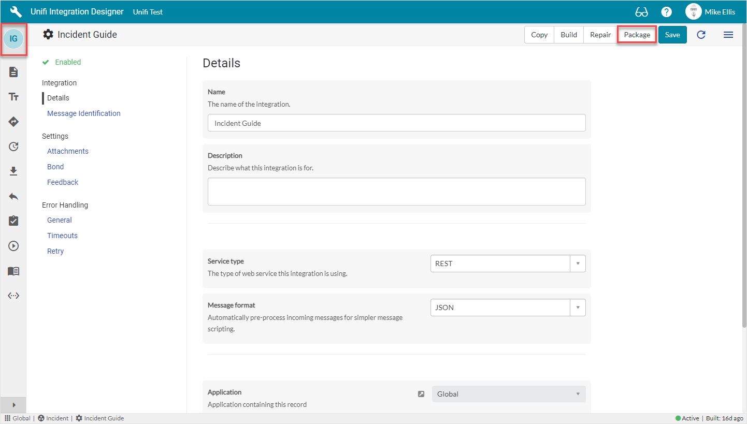Open the clipboard check icon in sidebar
The image size is (747, 424).
pyautogui.click(x=13, y=221)
